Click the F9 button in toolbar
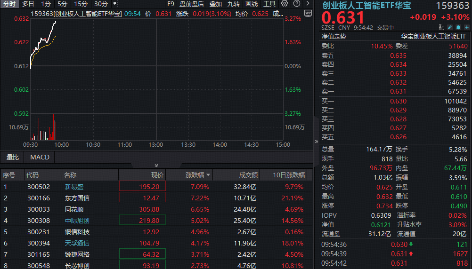The image size is (472, 269). (x=171, y=4)
